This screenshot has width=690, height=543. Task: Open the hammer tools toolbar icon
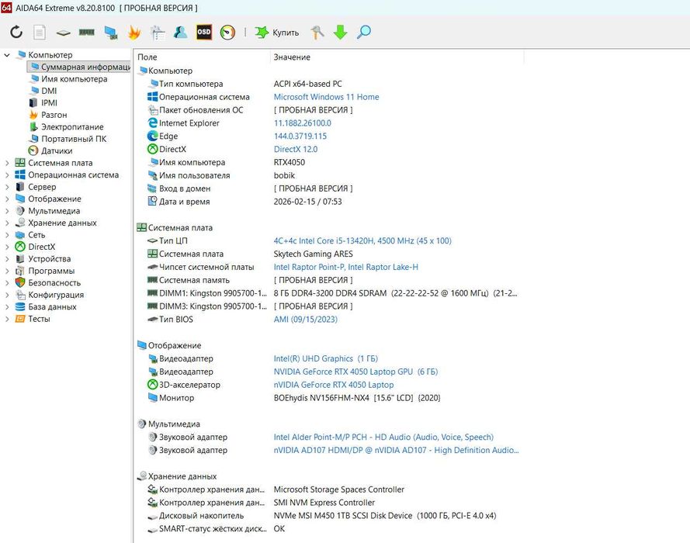click(317, 32)
